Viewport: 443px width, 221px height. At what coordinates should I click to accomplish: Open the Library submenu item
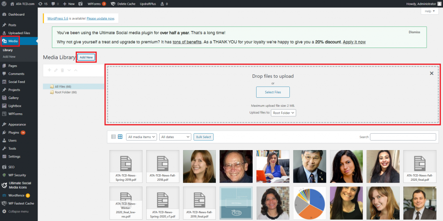[x=8, y=50]
